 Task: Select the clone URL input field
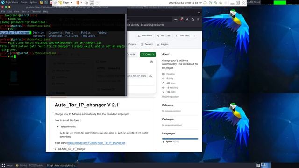click(137, 76)
